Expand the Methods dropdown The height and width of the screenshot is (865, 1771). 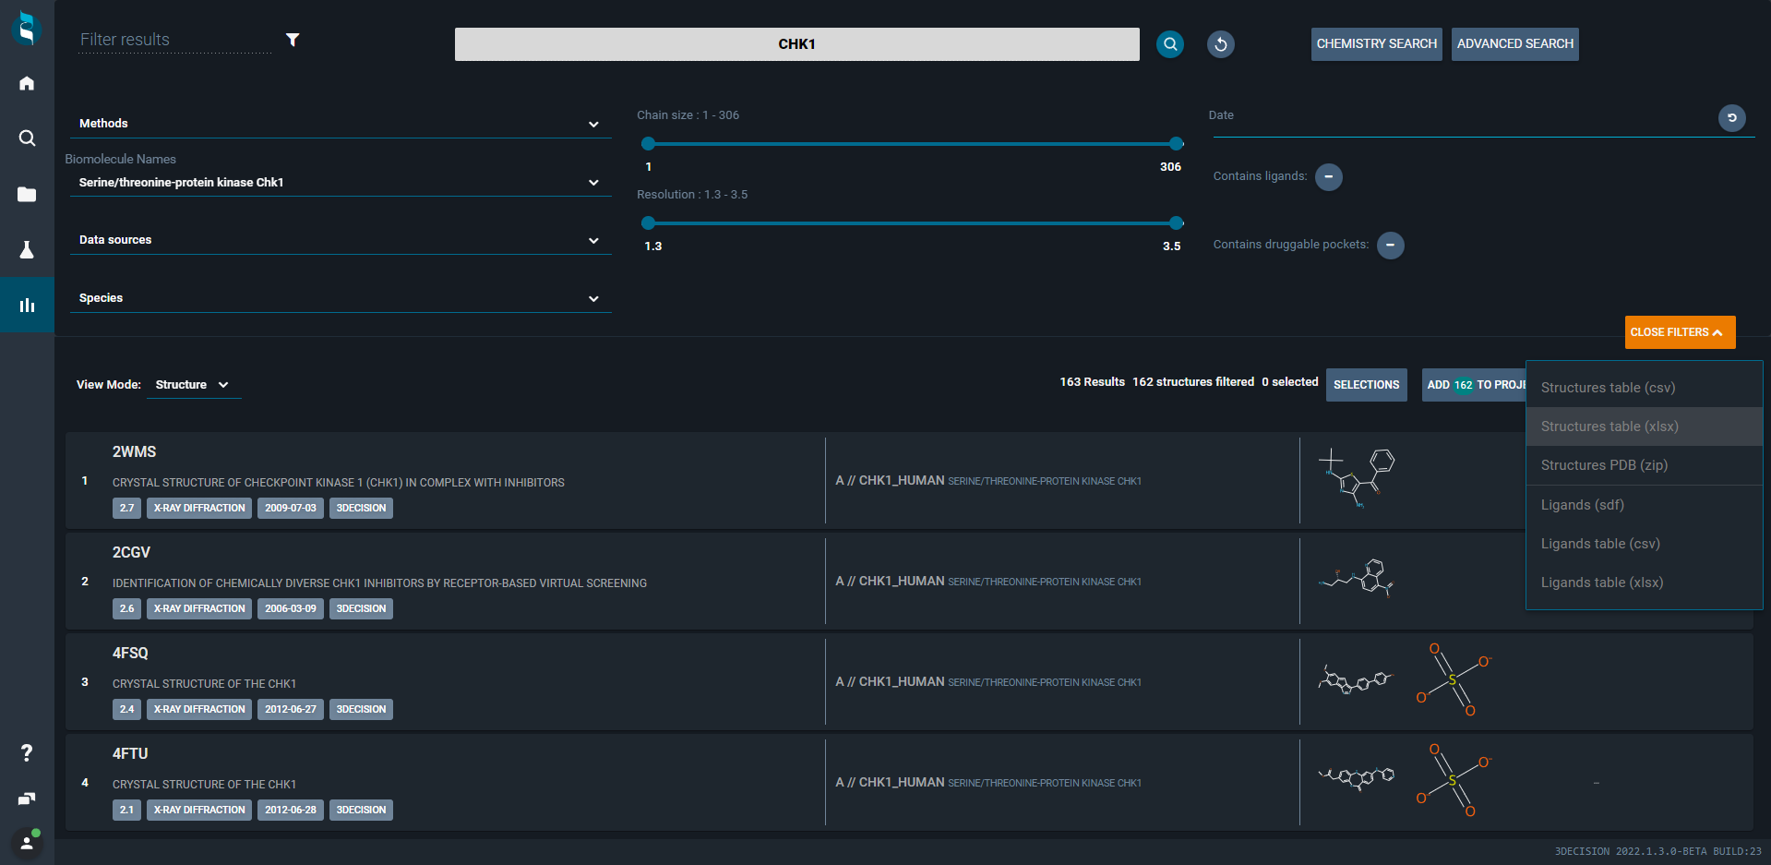coord(341,124)
